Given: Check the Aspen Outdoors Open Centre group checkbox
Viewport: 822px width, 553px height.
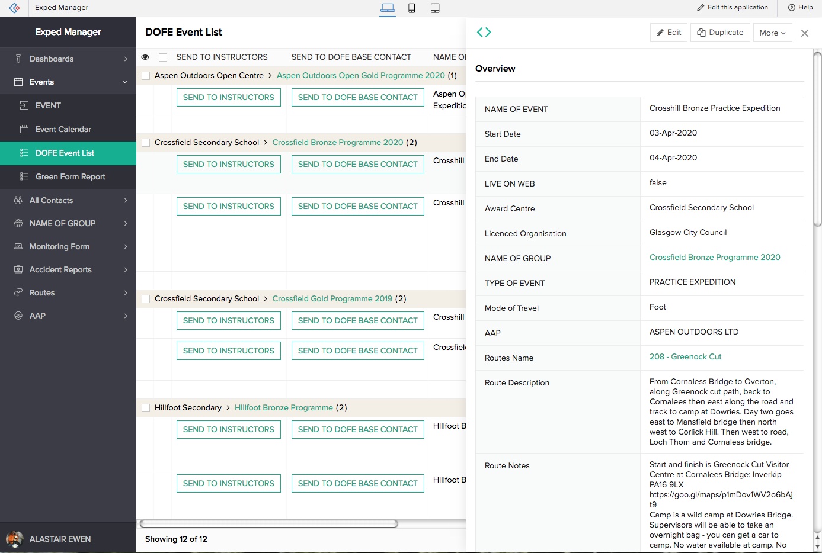Looking at the screenshot, I should 146,76.
